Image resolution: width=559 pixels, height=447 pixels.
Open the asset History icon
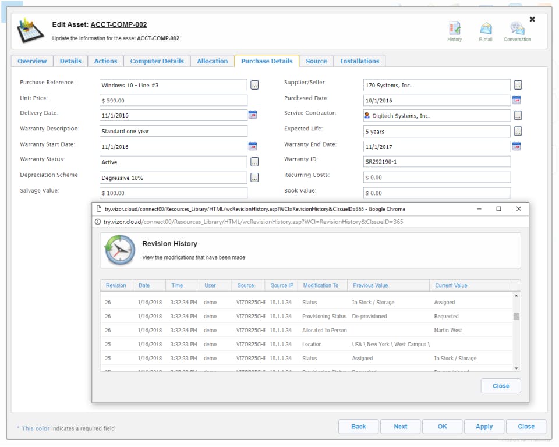coord(455,28)
